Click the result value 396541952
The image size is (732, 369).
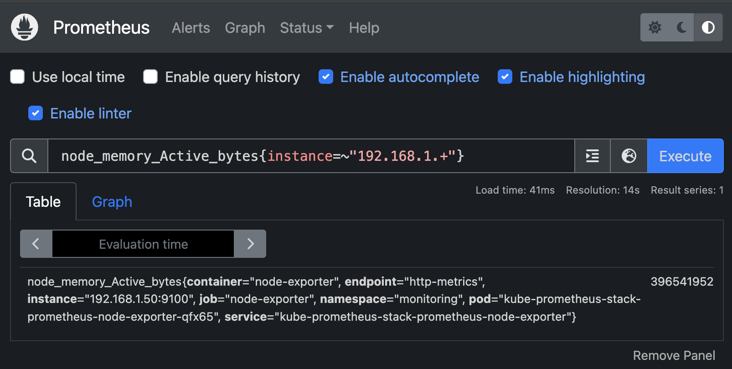click(682, 282)
